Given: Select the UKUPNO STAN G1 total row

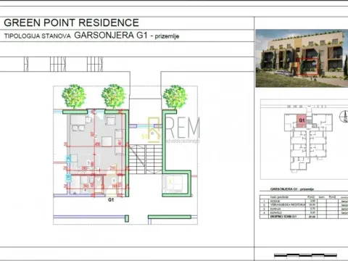Looking at the screenshot, I should (304, 217).
